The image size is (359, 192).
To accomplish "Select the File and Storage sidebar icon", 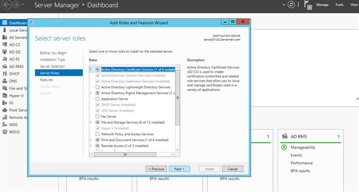I will tap(4, 88).
